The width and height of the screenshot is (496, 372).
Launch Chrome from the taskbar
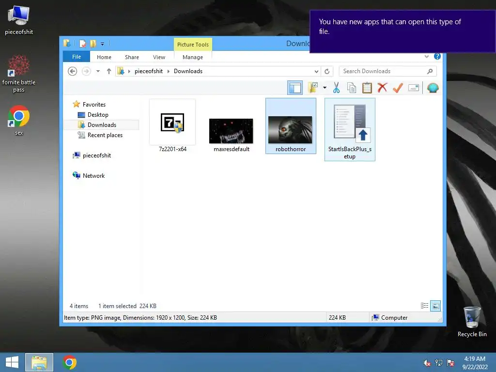point(70,362)
